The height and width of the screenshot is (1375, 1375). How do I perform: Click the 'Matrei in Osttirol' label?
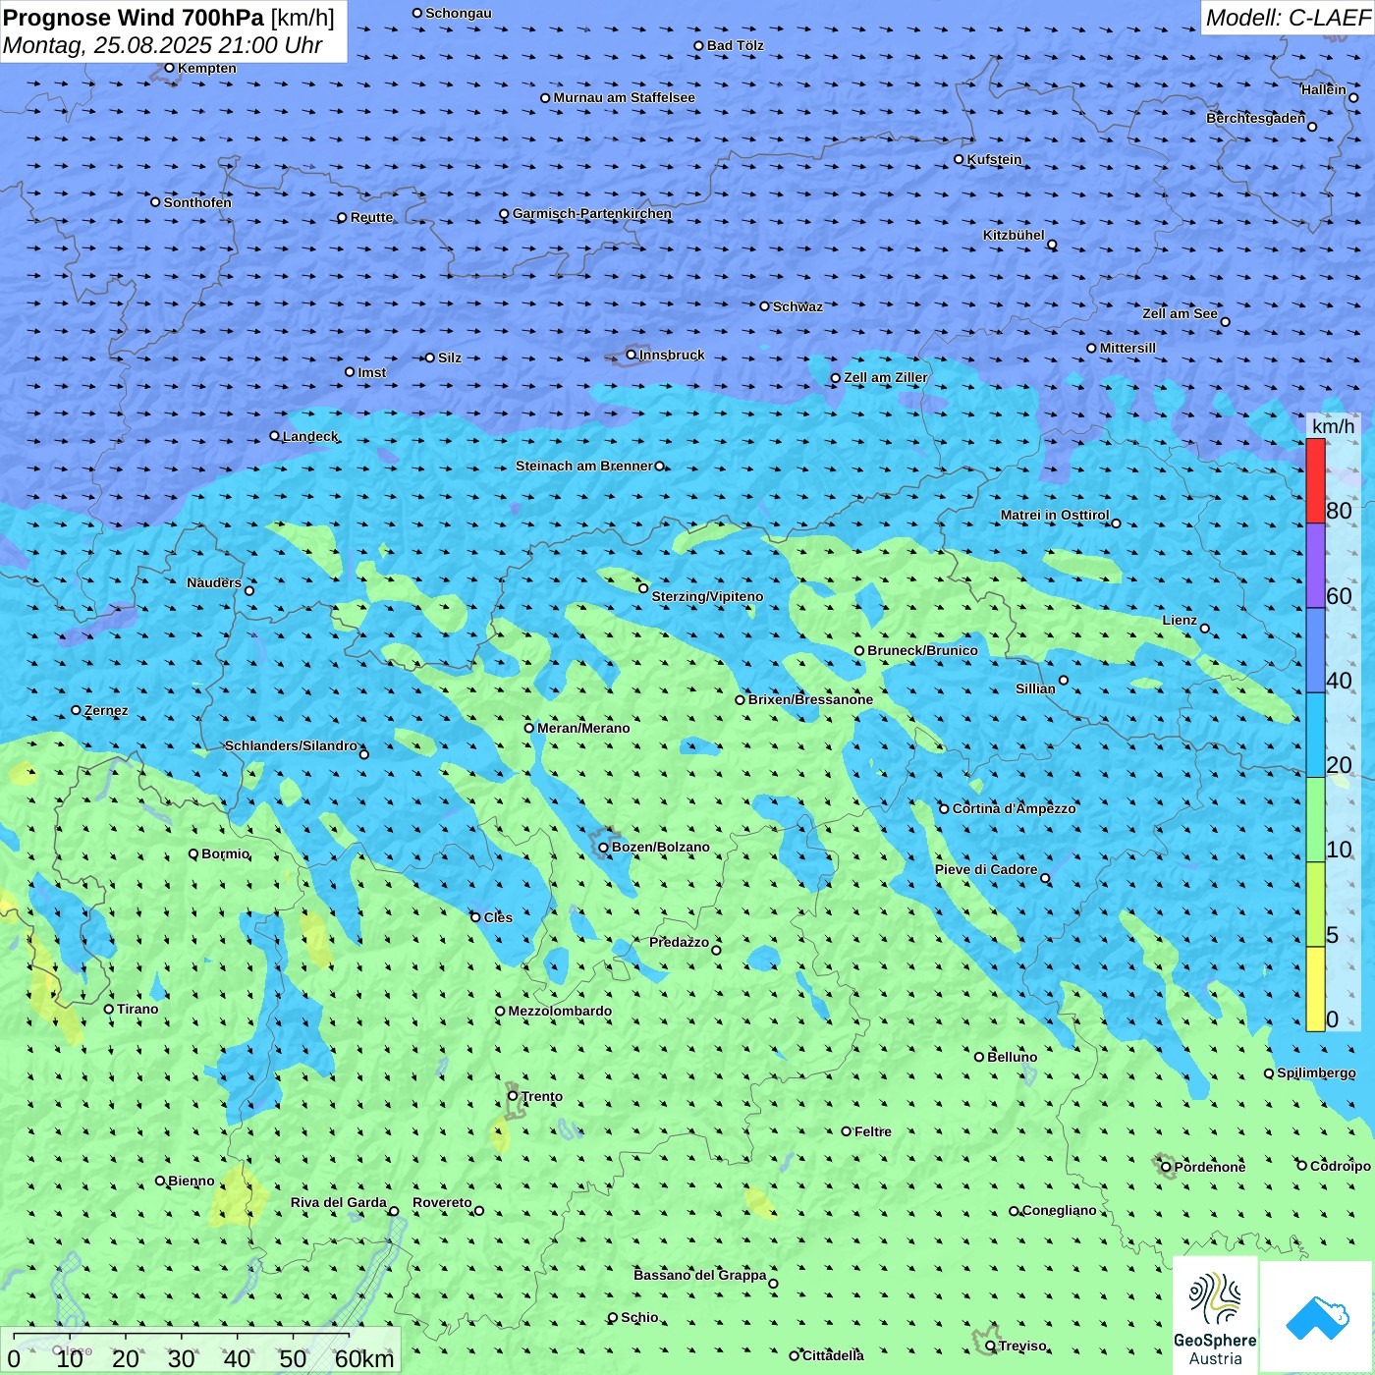[1055, 515]
